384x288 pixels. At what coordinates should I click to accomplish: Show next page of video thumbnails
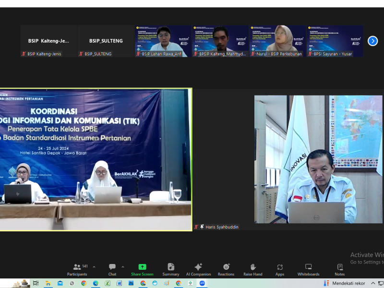coord(372,41)
